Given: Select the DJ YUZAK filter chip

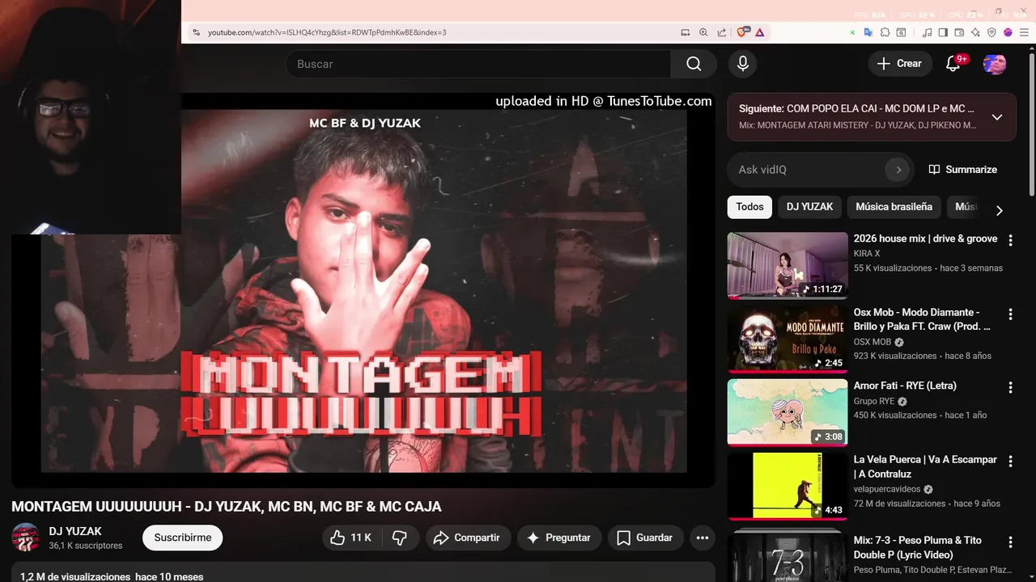Looking at the screenshot, I should coord(809,207).
